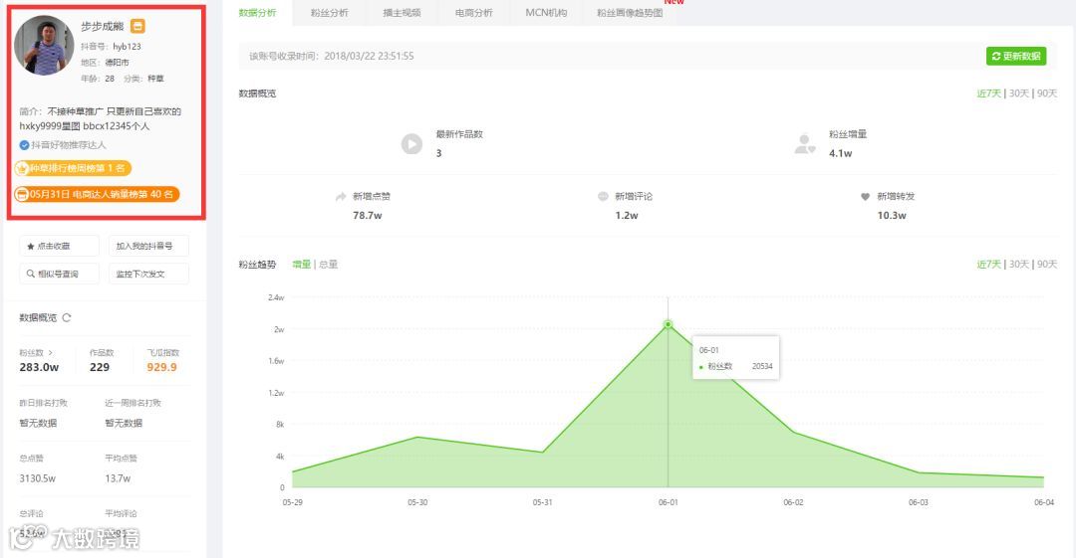
Task: Click the magnifier icon in 相似号查询 button
Action: (x=30, y=274)
